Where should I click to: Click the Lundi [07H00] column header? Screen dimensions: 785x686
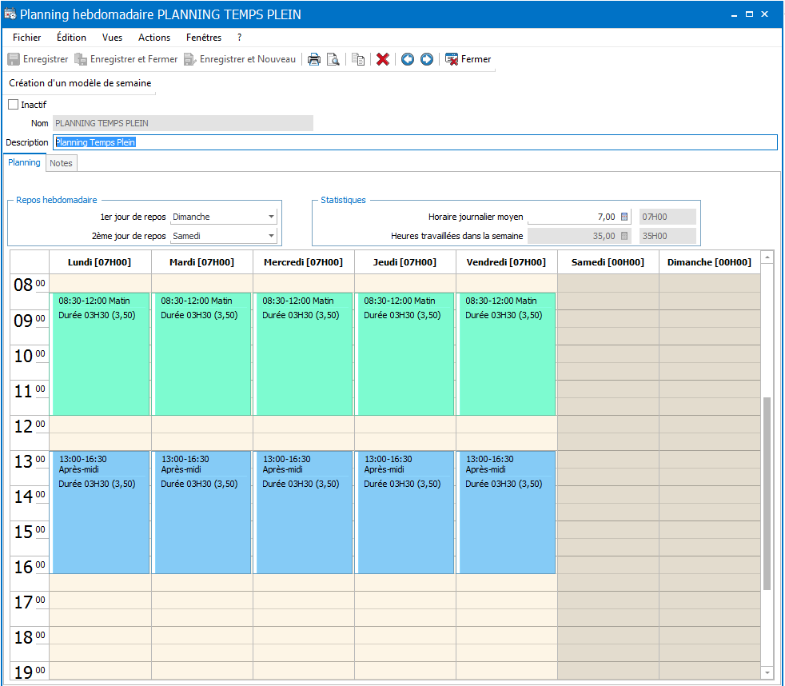(x=100, y=262)
